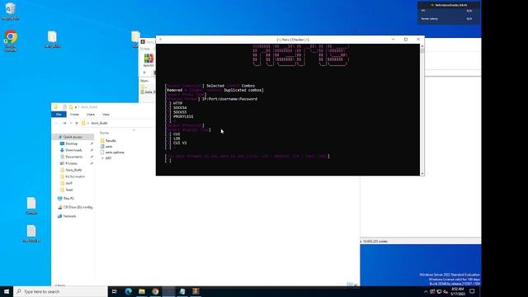Launch Microsoft Edge from taskbar

(129, 291)
